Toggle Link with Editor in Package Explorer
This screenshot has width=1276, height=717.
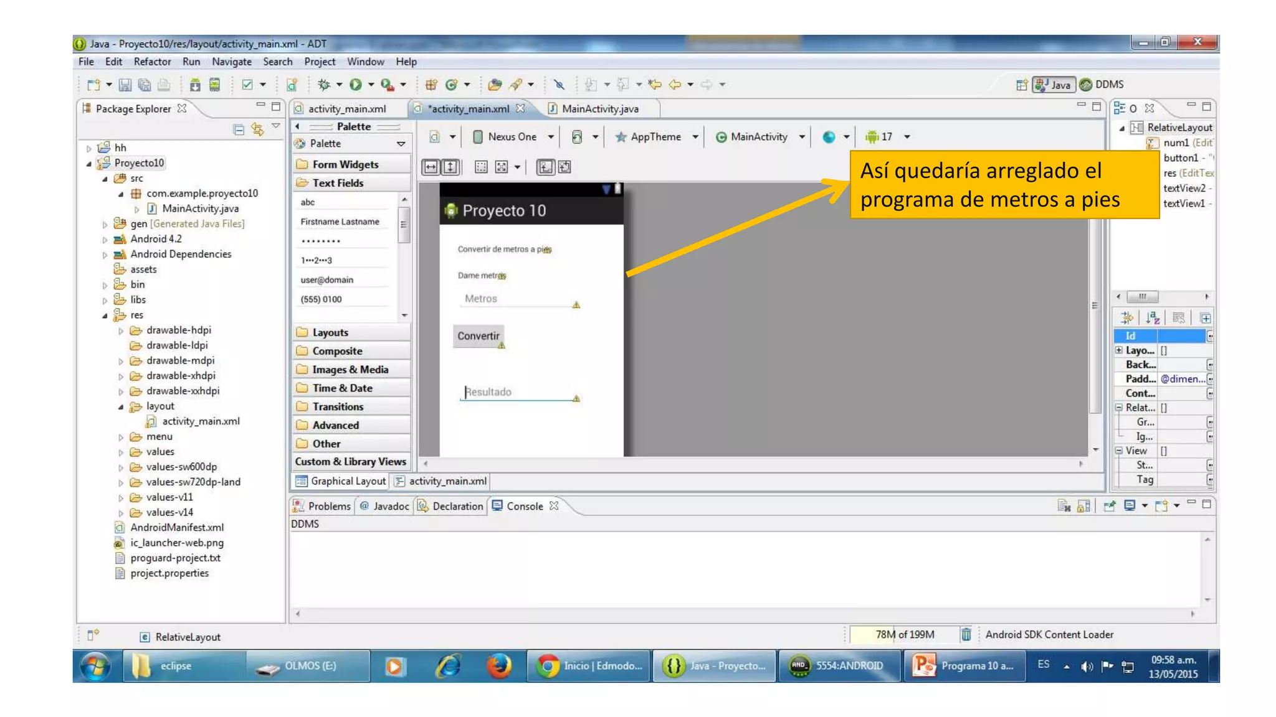[x=257, y=129]
